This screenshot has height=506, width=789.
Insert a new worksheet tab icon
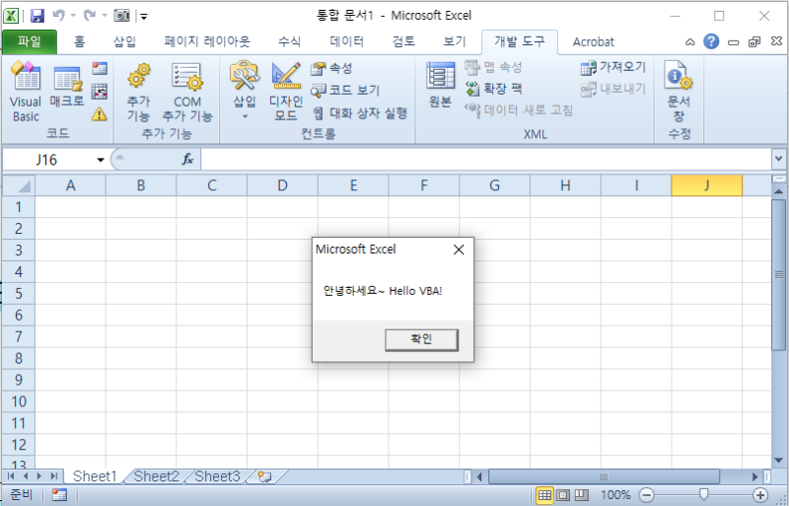click(x=264, y=476)
